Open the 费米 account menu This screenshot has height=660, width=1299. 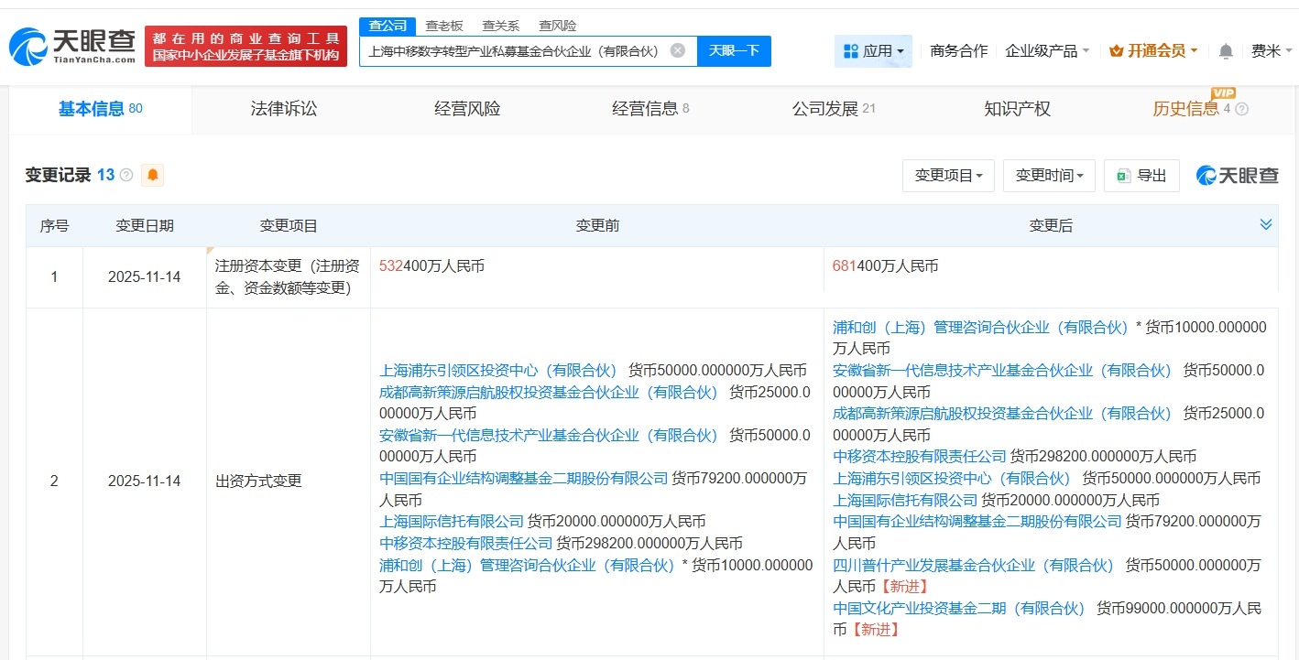pos(1270,51)
